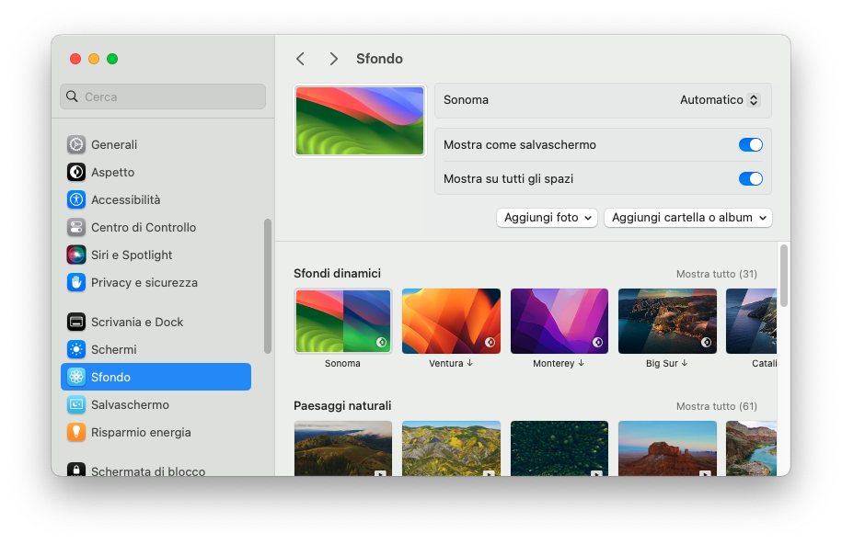842x544 pixels.
Task: Select the Accessibilità icon
Action: click(x=76, y=199)
